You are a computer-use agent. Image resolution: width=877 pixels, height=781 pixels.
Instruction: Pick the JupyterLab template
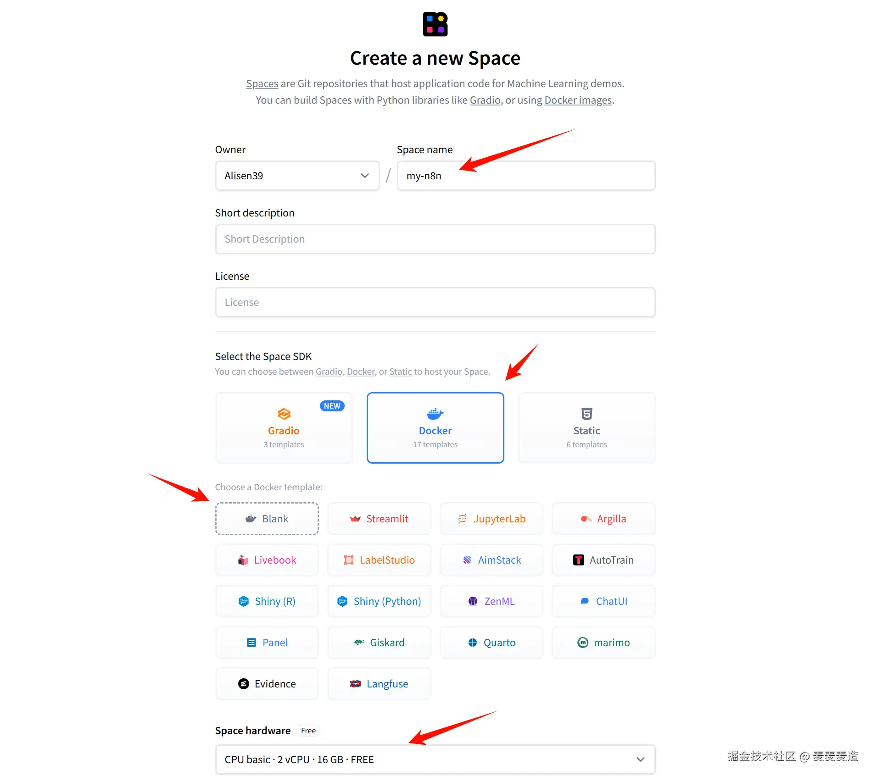click(491, 519)
